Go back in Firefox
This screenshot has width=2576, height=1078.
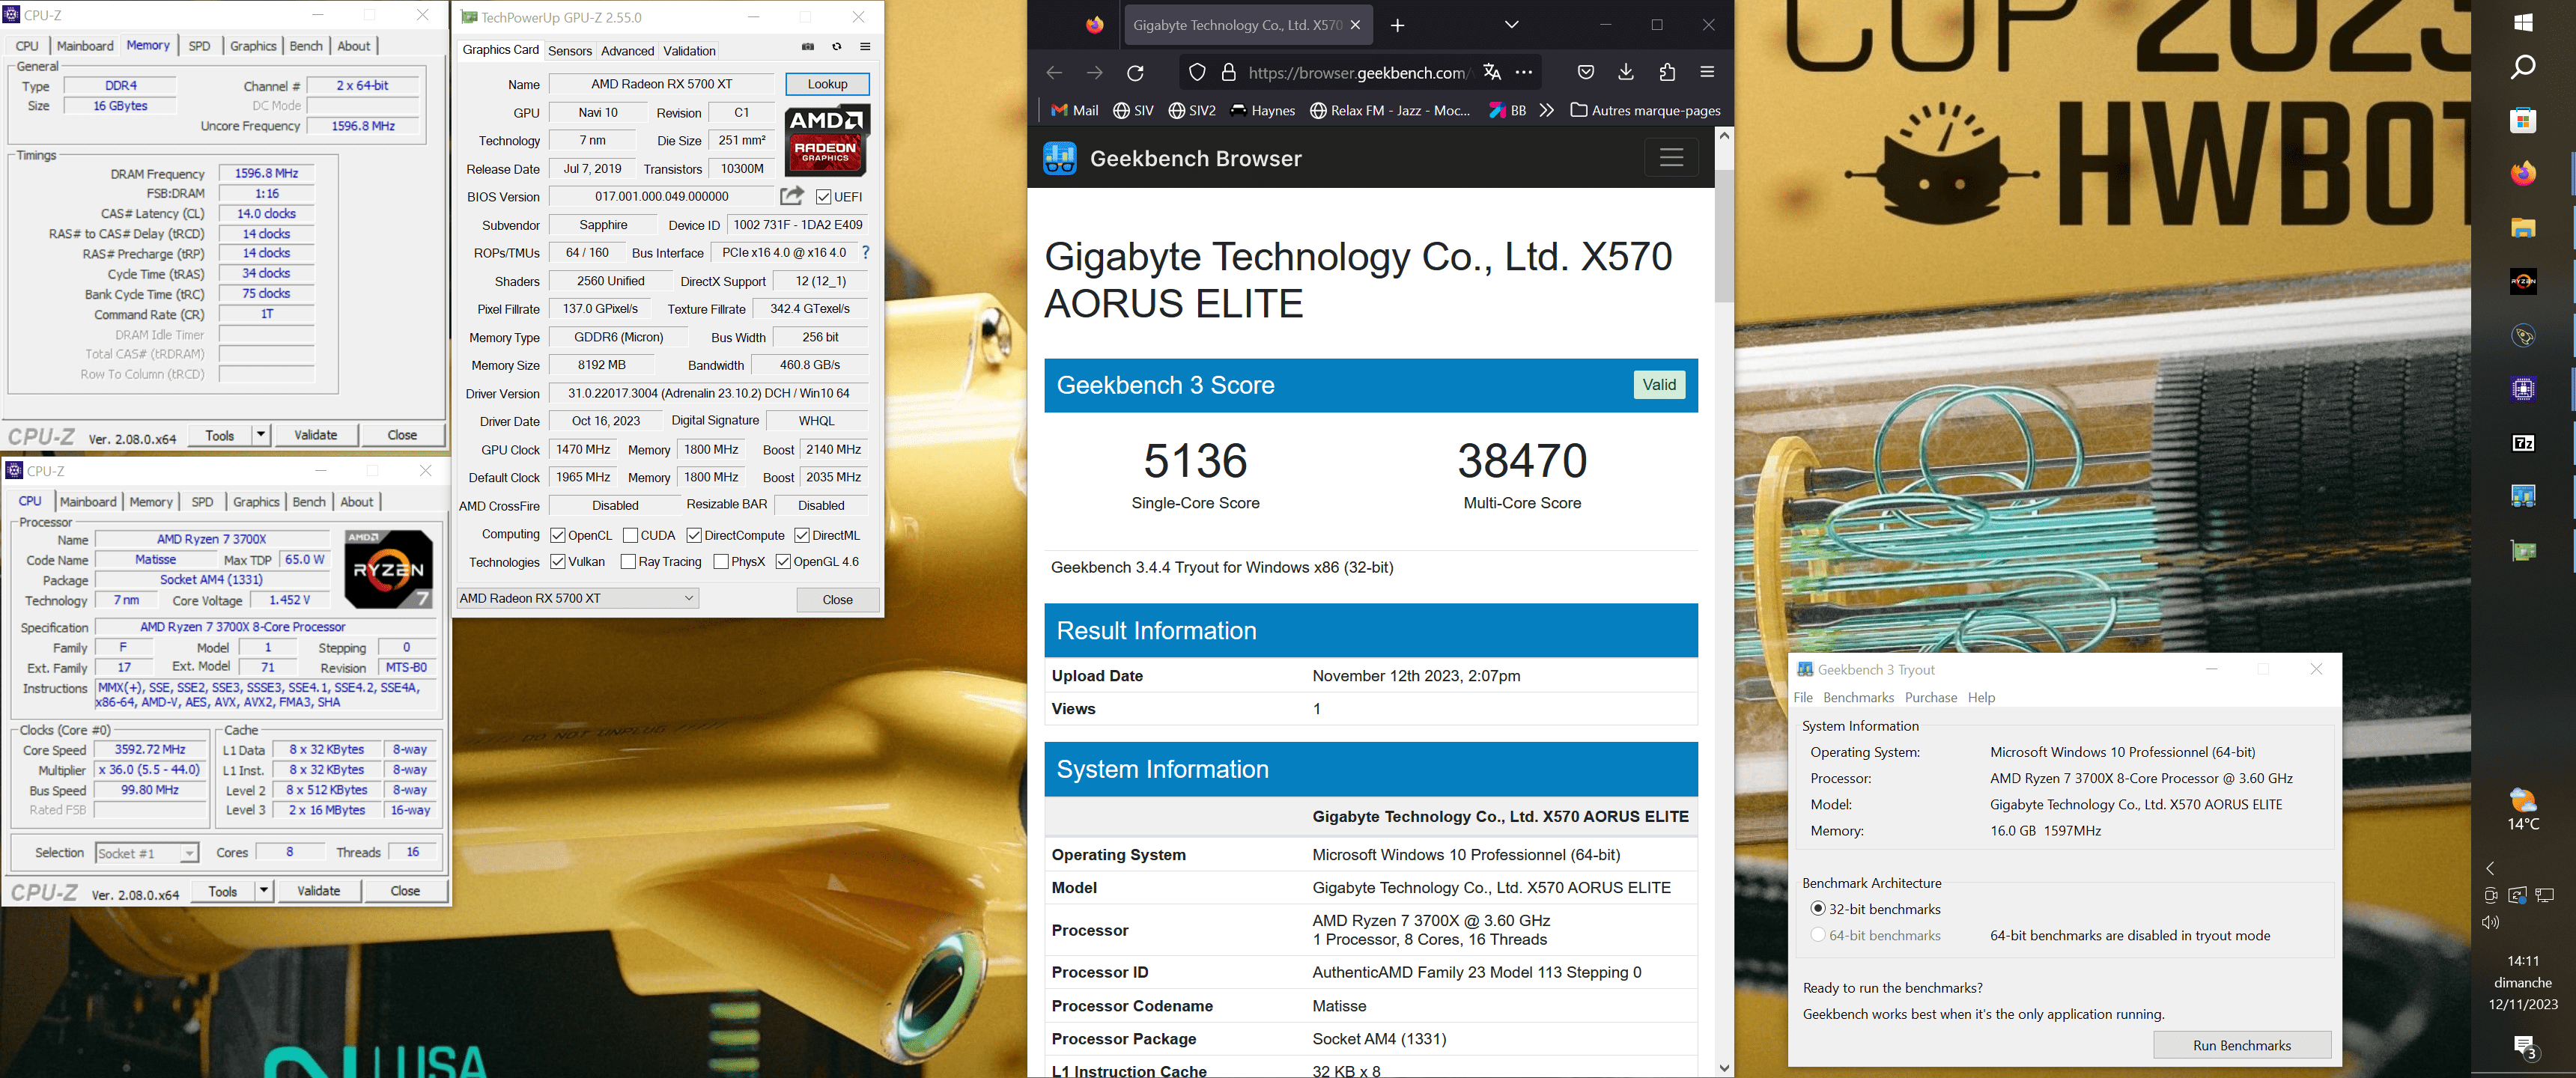(1053, 72)
